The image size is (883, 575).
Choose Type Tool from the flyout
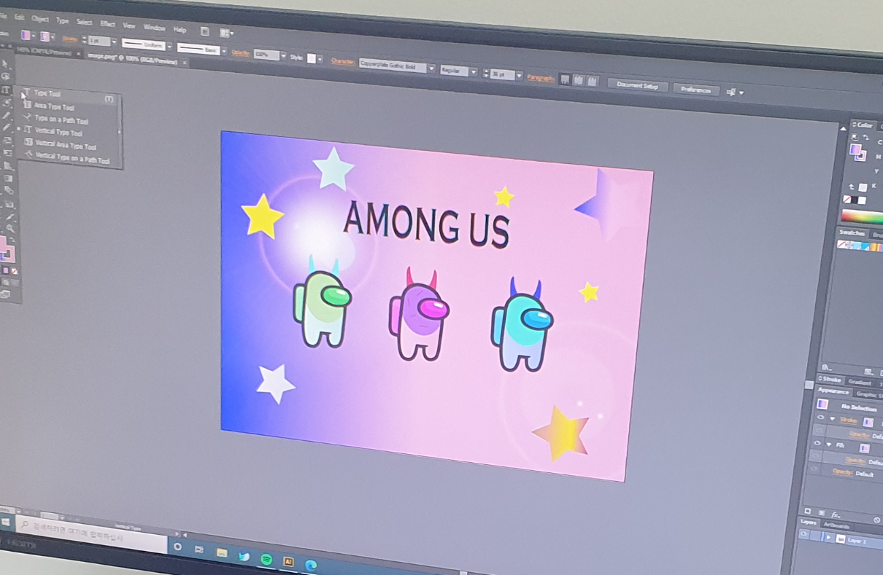pyautogui.click(x=47, y=93)
